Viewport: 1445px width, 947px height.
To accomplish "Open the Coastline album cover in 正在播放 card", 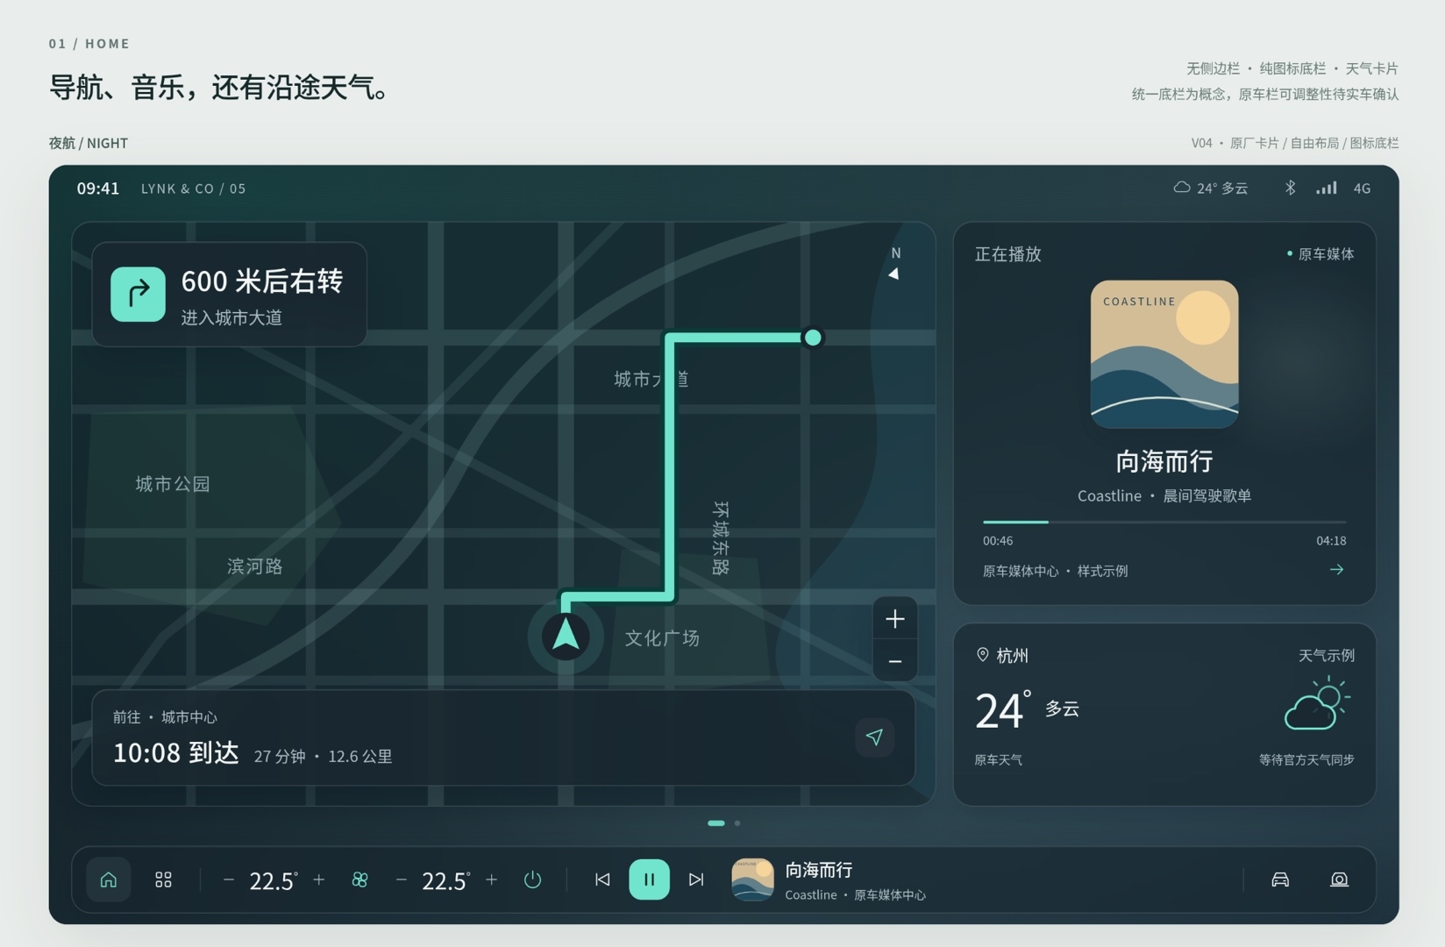I will coord(1164,354).
